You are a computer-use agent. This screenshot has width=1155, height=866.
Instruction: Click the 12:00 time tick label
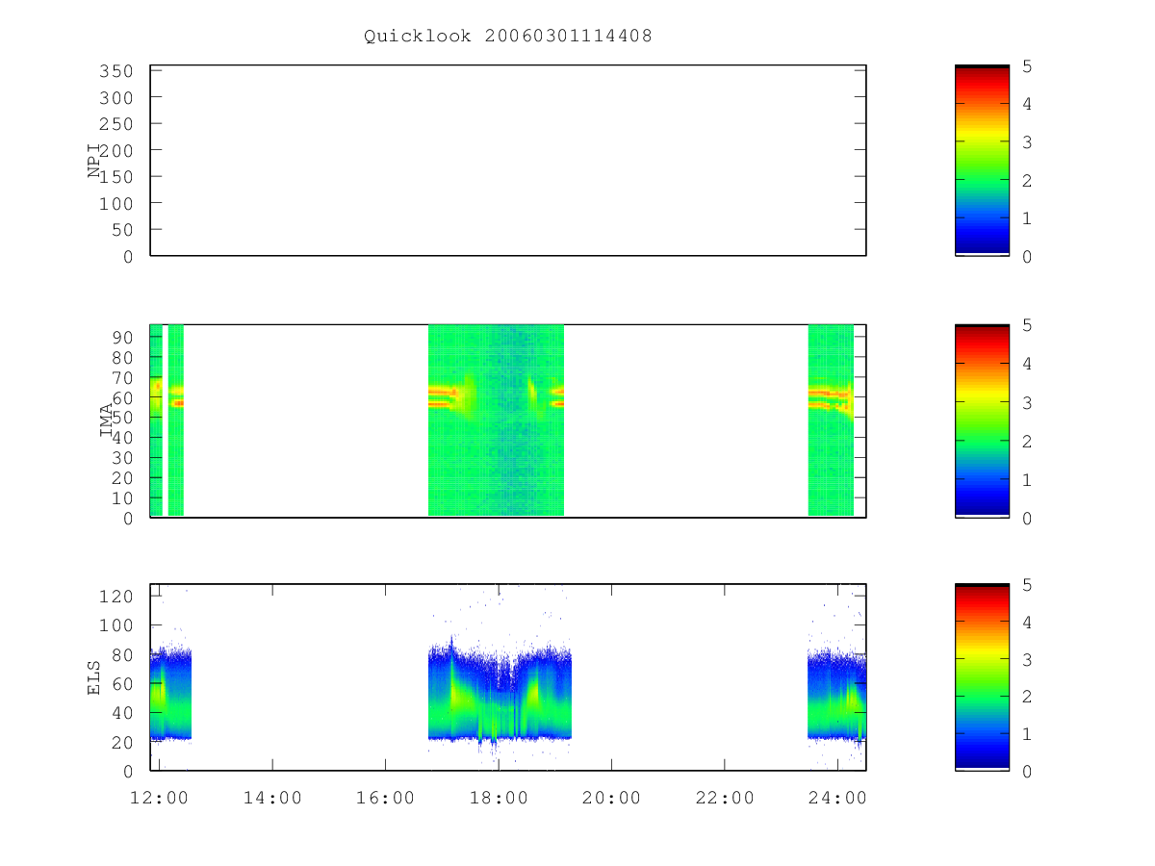(160, 798)
